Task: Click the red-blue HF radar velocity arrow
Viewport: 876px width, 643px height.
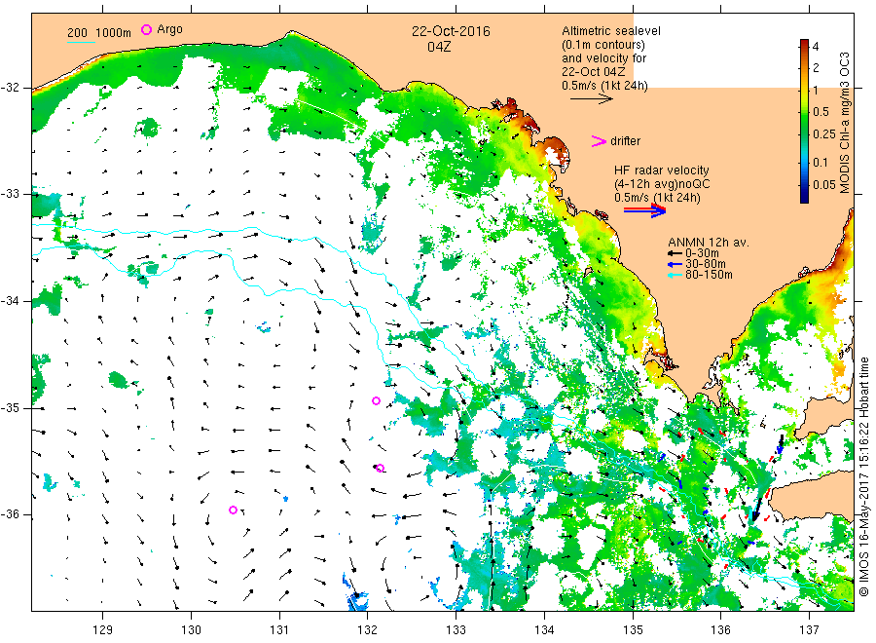Action: pyautogui.click(x=645, y=210)
